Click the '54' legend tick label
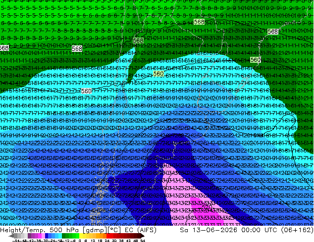 point(143,241)
